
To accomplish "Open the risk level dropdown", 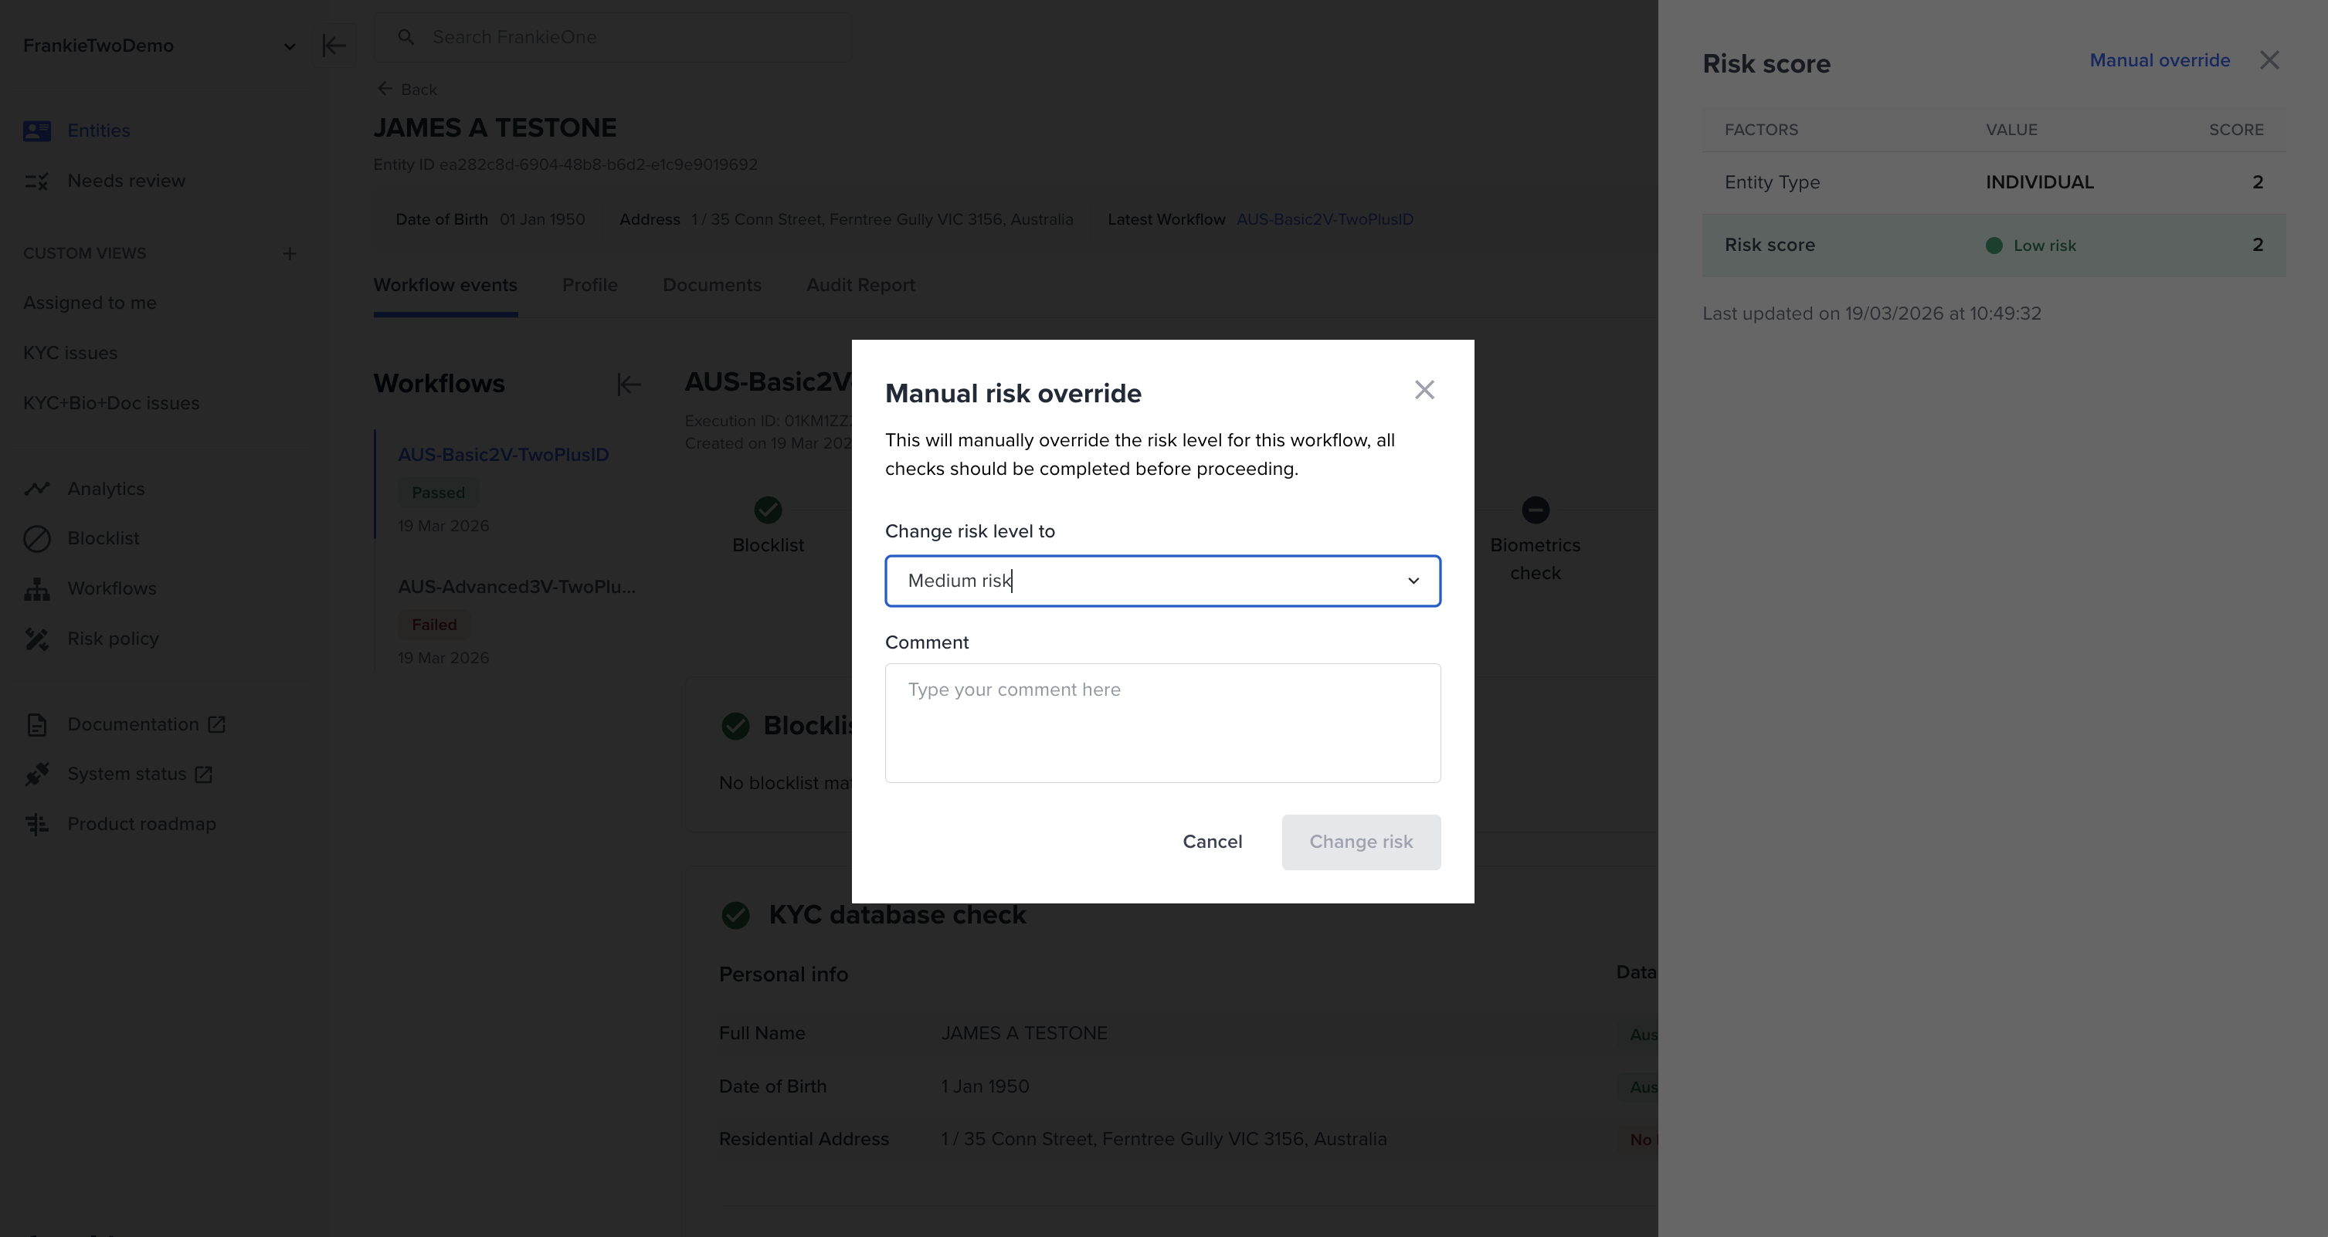I will pos(1413,581).
